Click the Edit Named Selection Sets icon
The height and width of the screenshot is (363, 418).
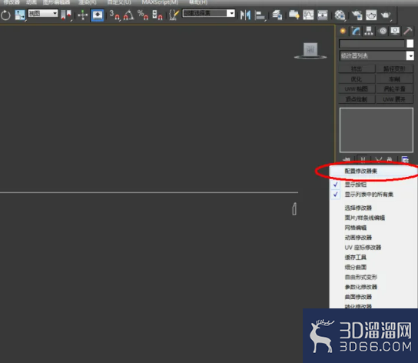(174, 15)
